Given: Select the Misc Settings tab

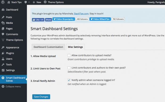Looking at the screenshot, I should [75, 47].
